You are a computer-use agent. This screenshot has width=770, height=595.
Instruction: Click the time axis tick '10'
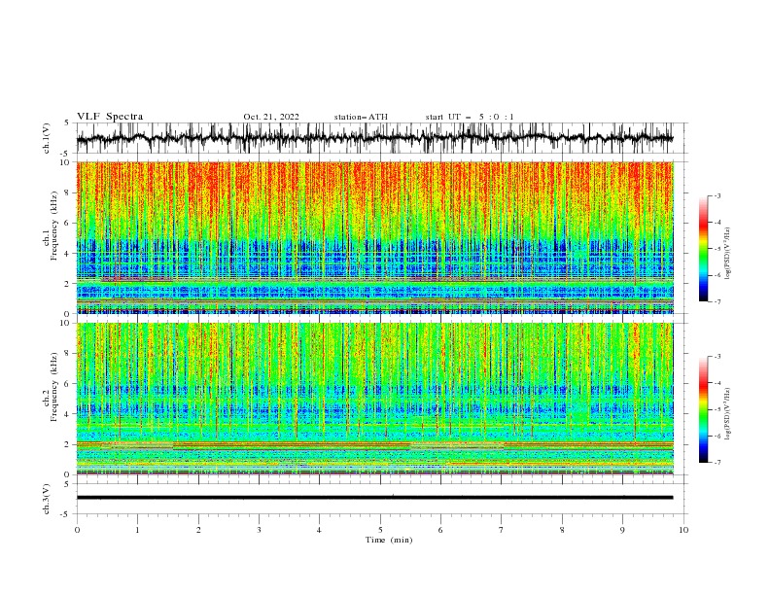[x=683, y=530]
